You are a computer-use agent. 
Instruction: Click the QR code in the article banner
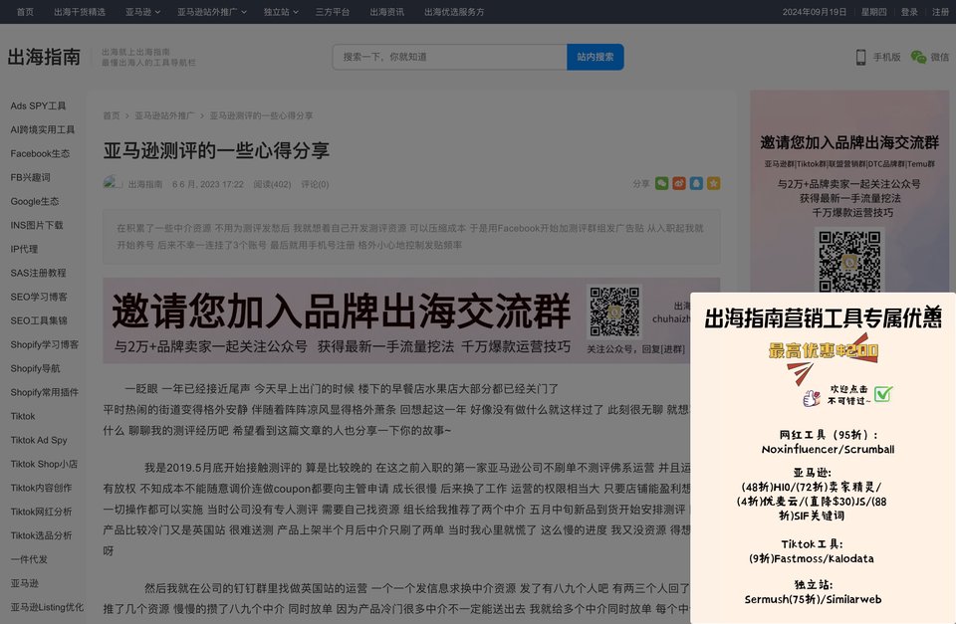[x=614, y=312]
